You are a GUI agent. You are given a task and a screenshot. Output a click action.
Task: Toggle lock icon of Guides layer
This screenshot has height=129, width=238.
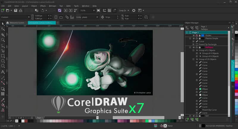click(x=200, y=35)
